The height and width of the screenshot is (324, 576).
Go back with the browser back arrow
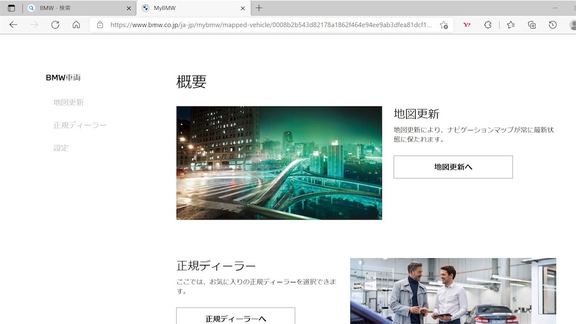click(x=13, y=25)
